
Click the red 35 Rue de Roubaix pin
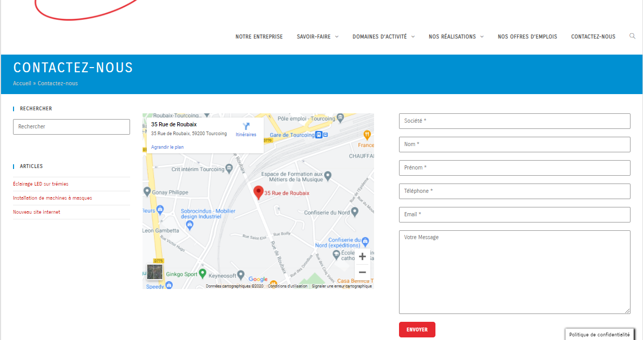(259, 192)
